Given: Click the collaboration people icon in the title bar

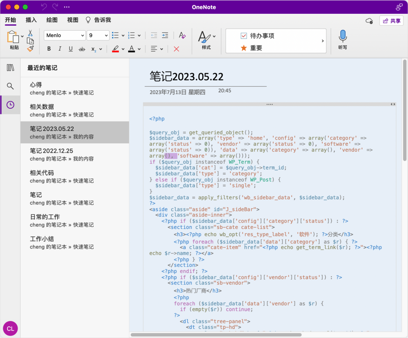Looking at the screenshot, I should click(399, 7).
